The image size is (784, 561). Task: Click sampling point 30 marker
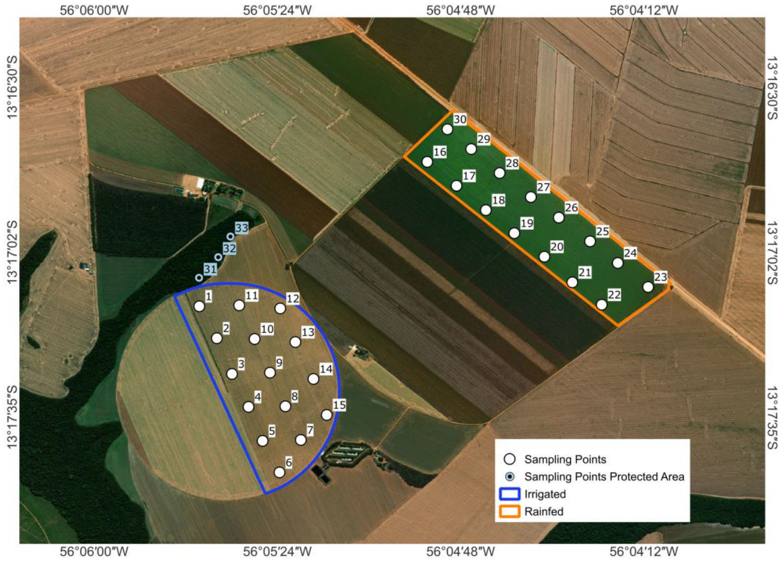tap(447, 129)
